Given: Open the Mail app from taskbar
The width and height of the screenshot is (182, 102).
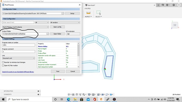Looking at the screenshot, I should (x=88, y=99).
